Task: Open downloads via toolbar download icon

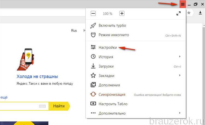Action: [200, 13]
